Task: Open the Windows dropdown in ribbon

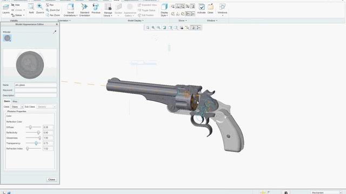Action: tap(222, 10)
